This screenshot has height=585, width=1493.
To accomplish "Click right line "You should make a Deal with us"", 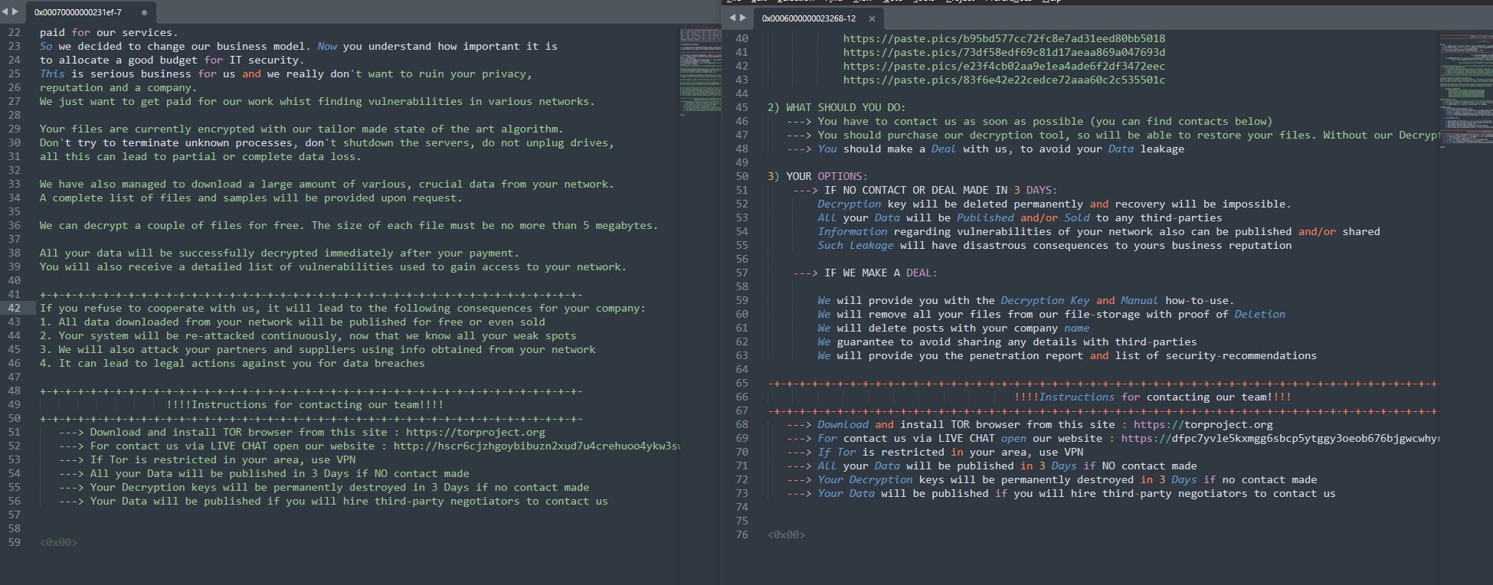I will (985, 149).
